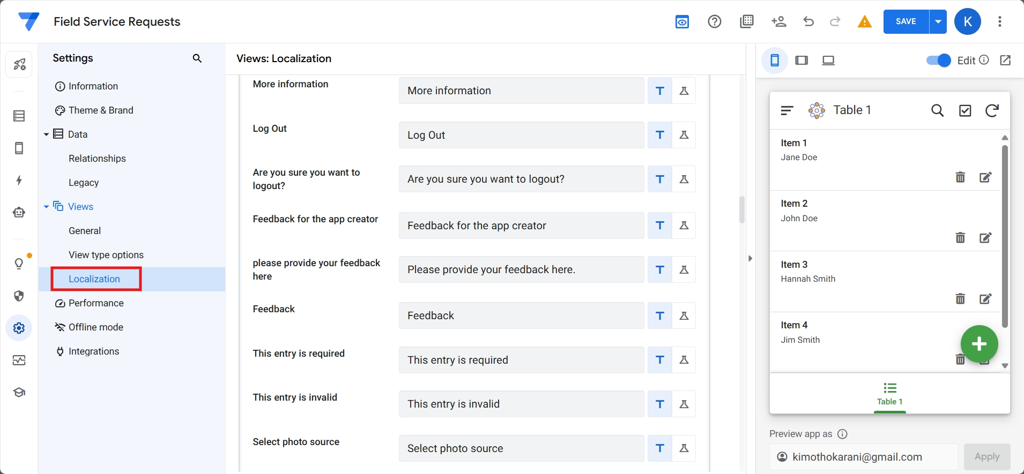Open the three-dot more menu
This screenshot has height=474, width=1024.
coord(1000,21)
